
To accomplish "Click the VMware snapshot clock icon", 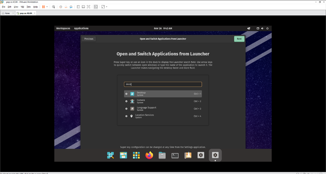I will 61,7.
